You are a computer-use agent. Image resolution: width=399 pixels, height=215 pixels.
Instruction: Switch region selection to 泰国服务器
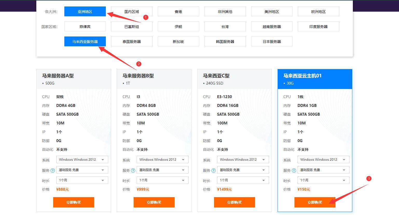tap(132, 41)
